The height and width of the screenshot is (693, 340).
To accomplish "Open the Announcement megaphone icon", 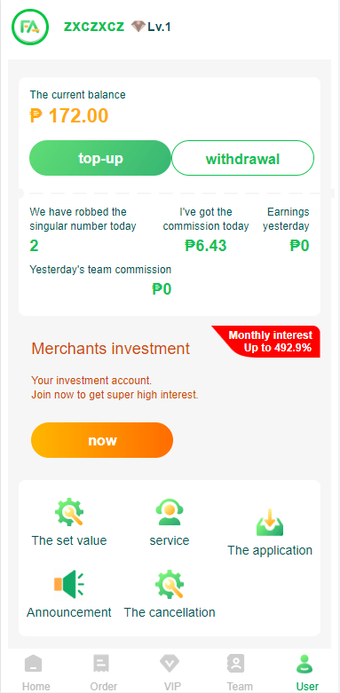I will pyautogui.click(x=69, y=583).
